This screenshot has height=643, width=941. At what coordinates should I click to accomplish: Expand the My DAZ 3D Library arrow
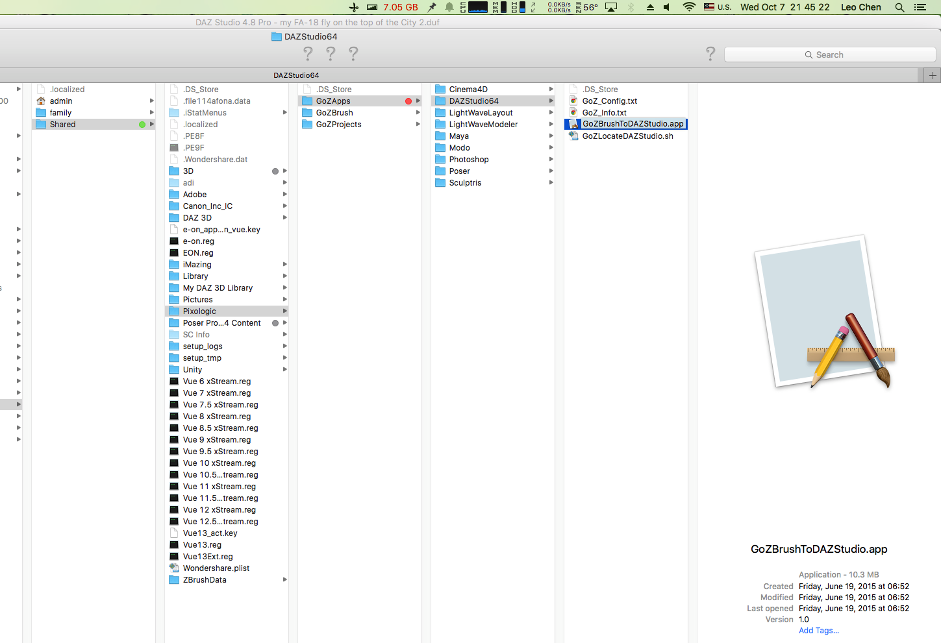[284, 287]
